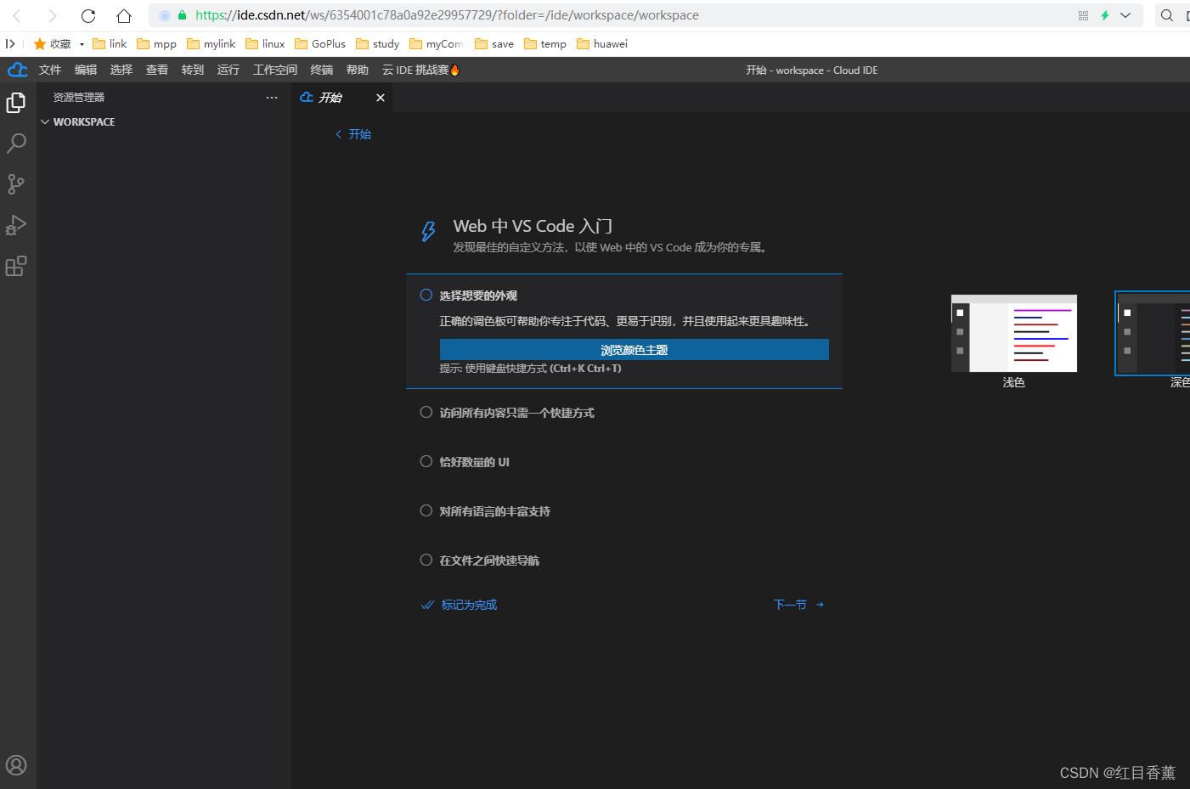
Task: Select the 选择想要的外观 step circle
Action: coord(426,295)
